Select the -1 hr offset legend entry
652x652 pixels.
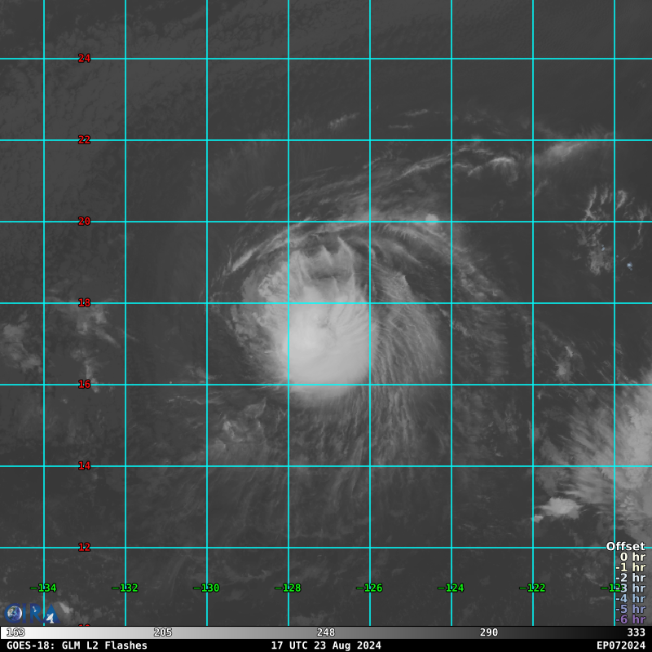[630, 567]
